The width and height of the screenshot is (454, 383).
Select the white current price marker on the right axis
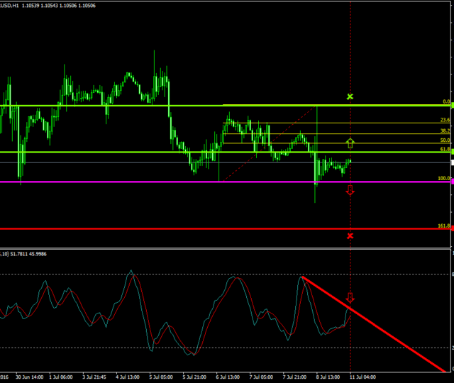[x=452, y=162]
